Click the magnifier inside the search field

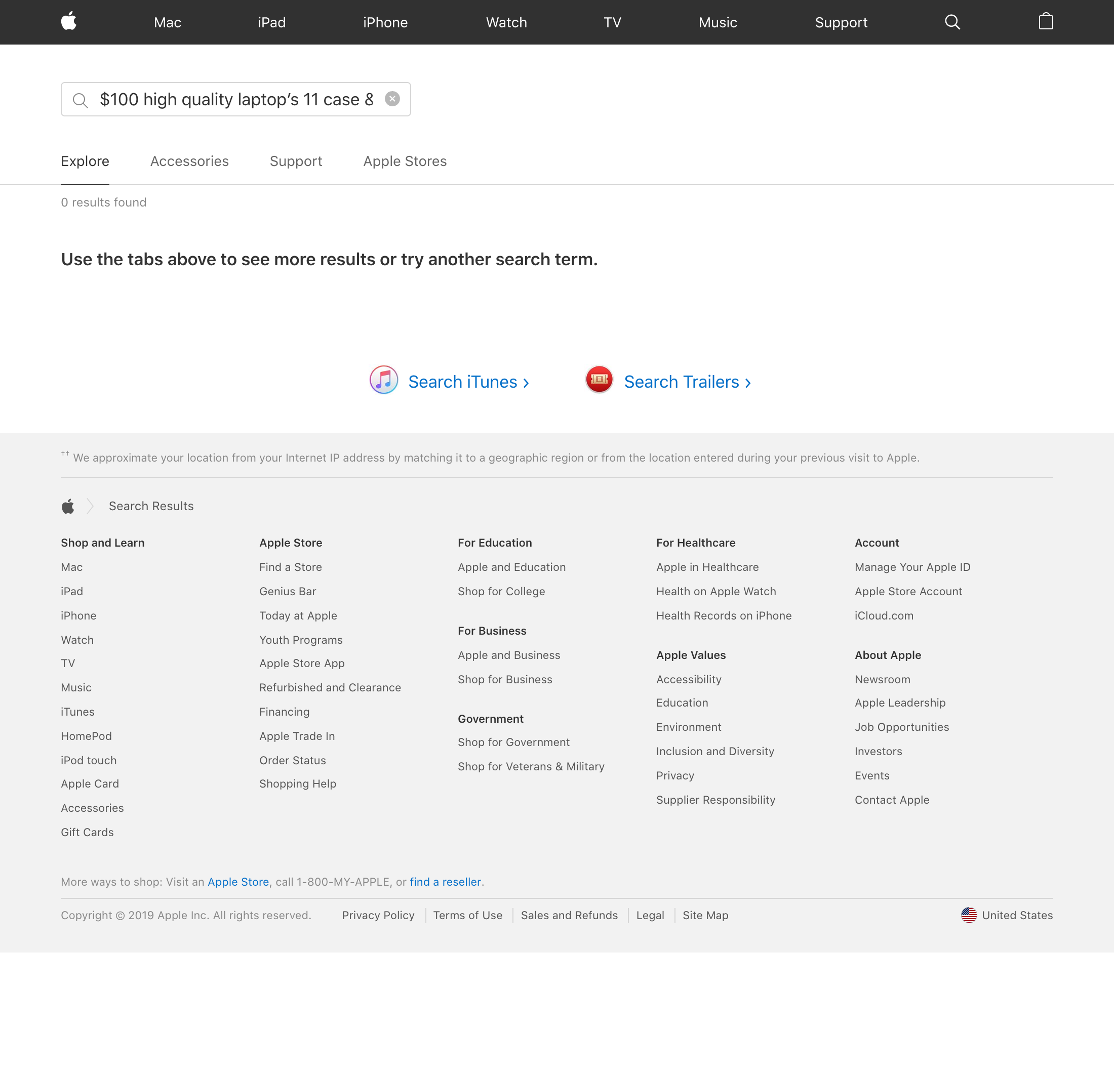pyautogui.click(x=81, y=99)
